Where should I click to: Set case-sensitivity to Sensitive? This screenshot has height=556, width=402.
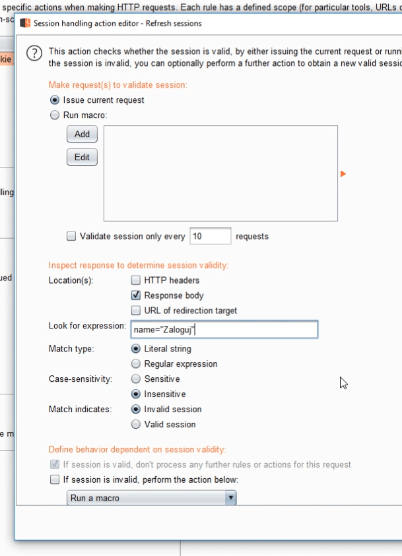click(x=136, y=379)
